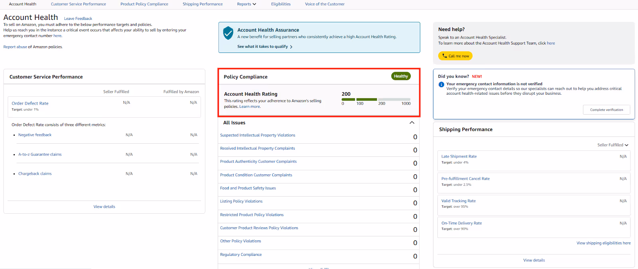The image size is (638, 269).
Task: Click 'See what it takes to qualify' link
Action: click(262, 47)
